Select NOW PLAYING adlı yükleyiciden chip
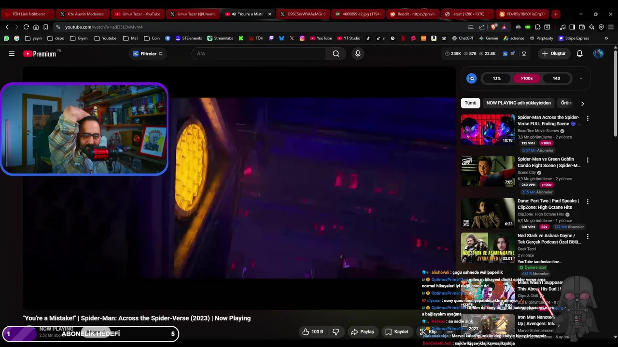Viewport: 618px width, 347px height. [x=519, y=103]
